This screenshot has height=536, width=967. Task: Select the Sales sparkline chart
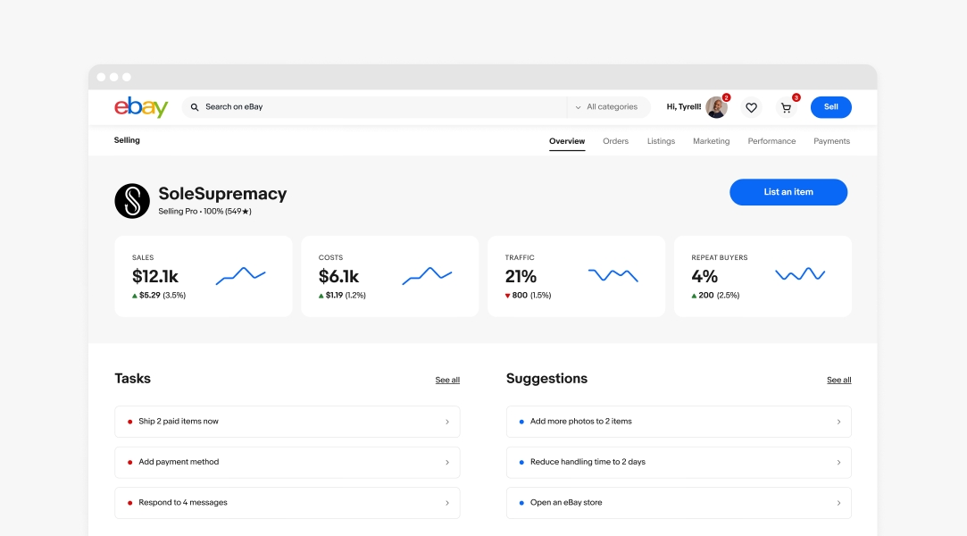coord(240,275)
